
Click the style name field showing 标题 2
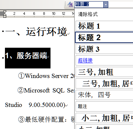pos(89,5)
